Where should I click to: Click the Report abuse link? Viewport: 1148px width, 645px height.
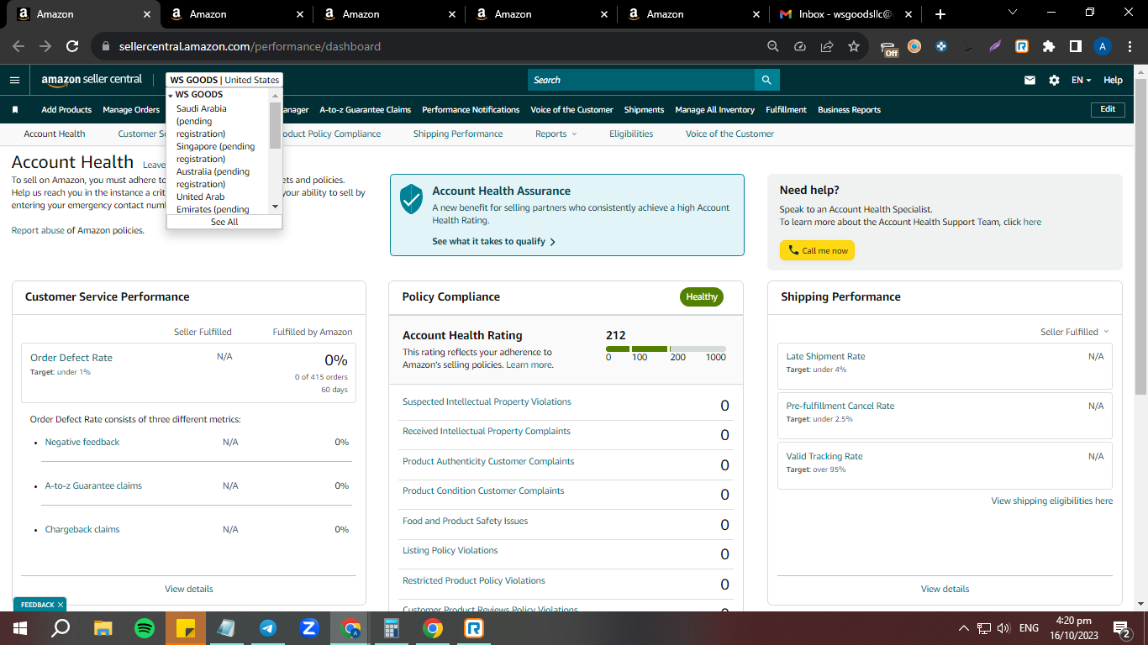38,230
